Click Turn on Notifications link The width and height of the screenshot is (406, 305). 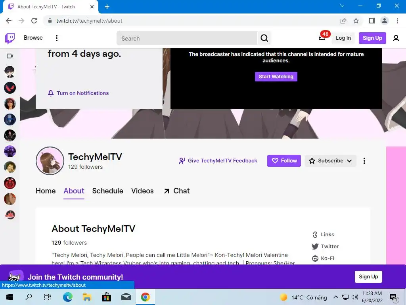[79, 93]
